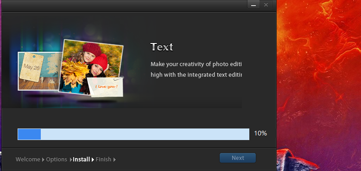Viewport: 361px width, 171px height.
Task: Click the Install step label
Action: coord(81,159)
